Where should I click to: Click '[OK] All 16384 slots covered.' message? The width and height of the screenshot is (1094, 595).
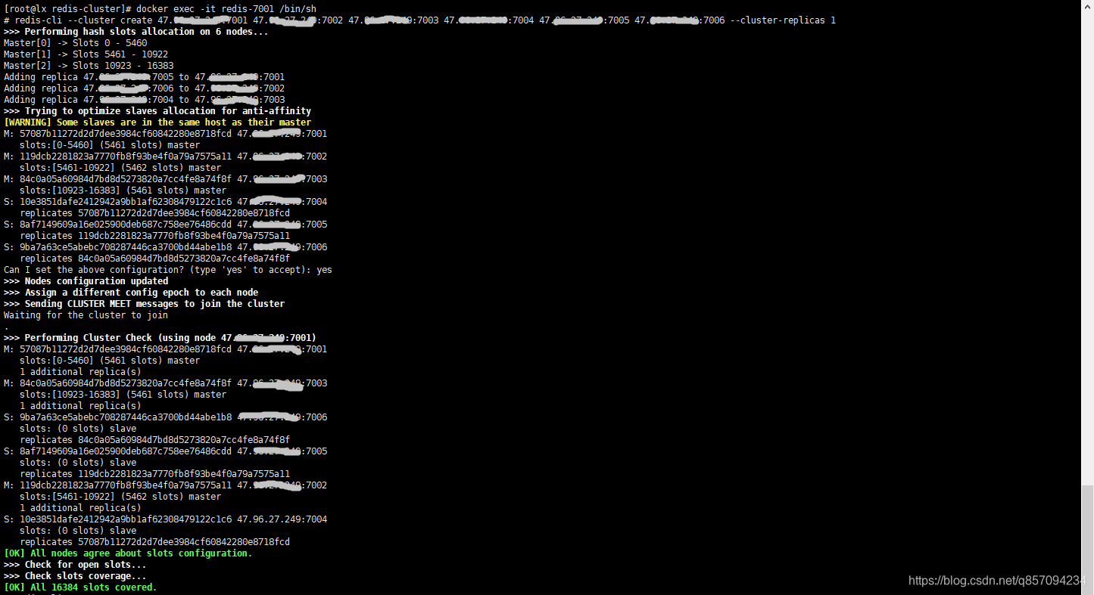pos(80,587)
